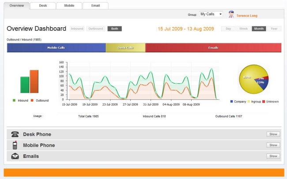
Task: Switch time range to Week
Action: coord(243,29)
